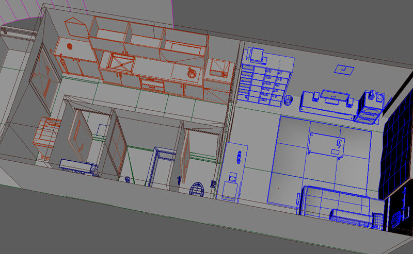The image size is (413, 254).
Task: Pick the round orange stove burner
Action: pos(192,73)
